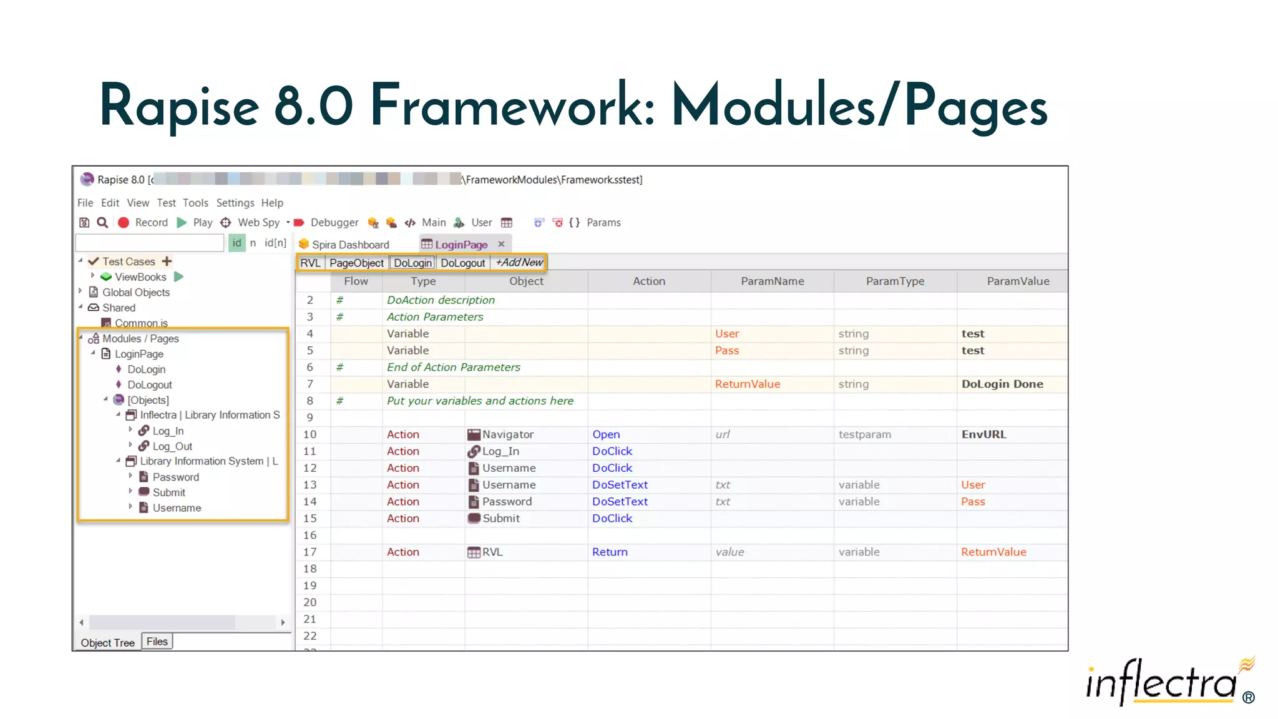The image size is (1278, 719).
Task: Click the orange boxes icon right of Debugger
Action: tap(373, 222)
